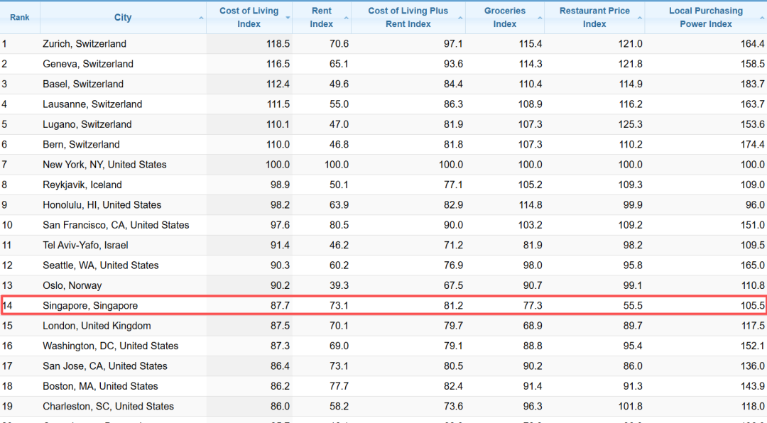Click rank number 10 for San Francisco
The width and height of the screenshot is (767, 423).
[x=7, y=225]
